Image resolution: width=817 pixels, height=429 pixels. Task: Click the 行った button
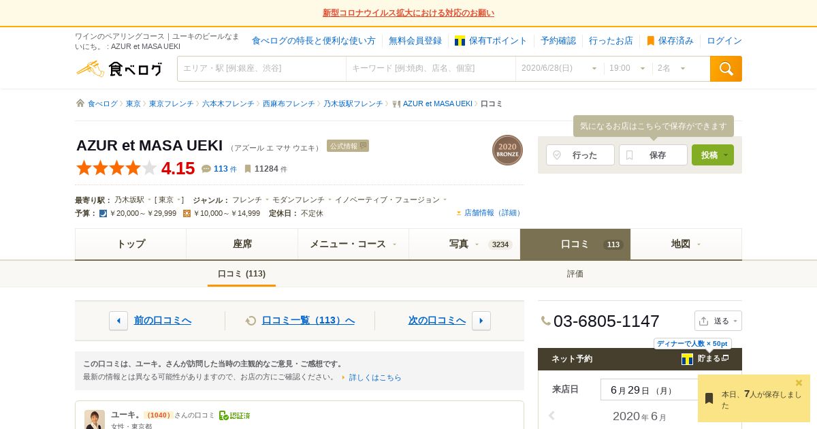point(580,155)
